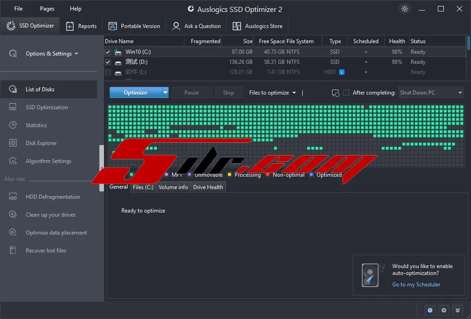Click the blue Optimize button
The height and width of the screenshot is (319, 471).
(136, 93)
